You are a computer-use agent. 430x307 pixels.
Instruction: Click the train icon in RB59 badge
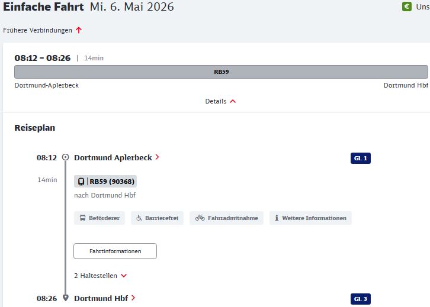pos(81,182)
